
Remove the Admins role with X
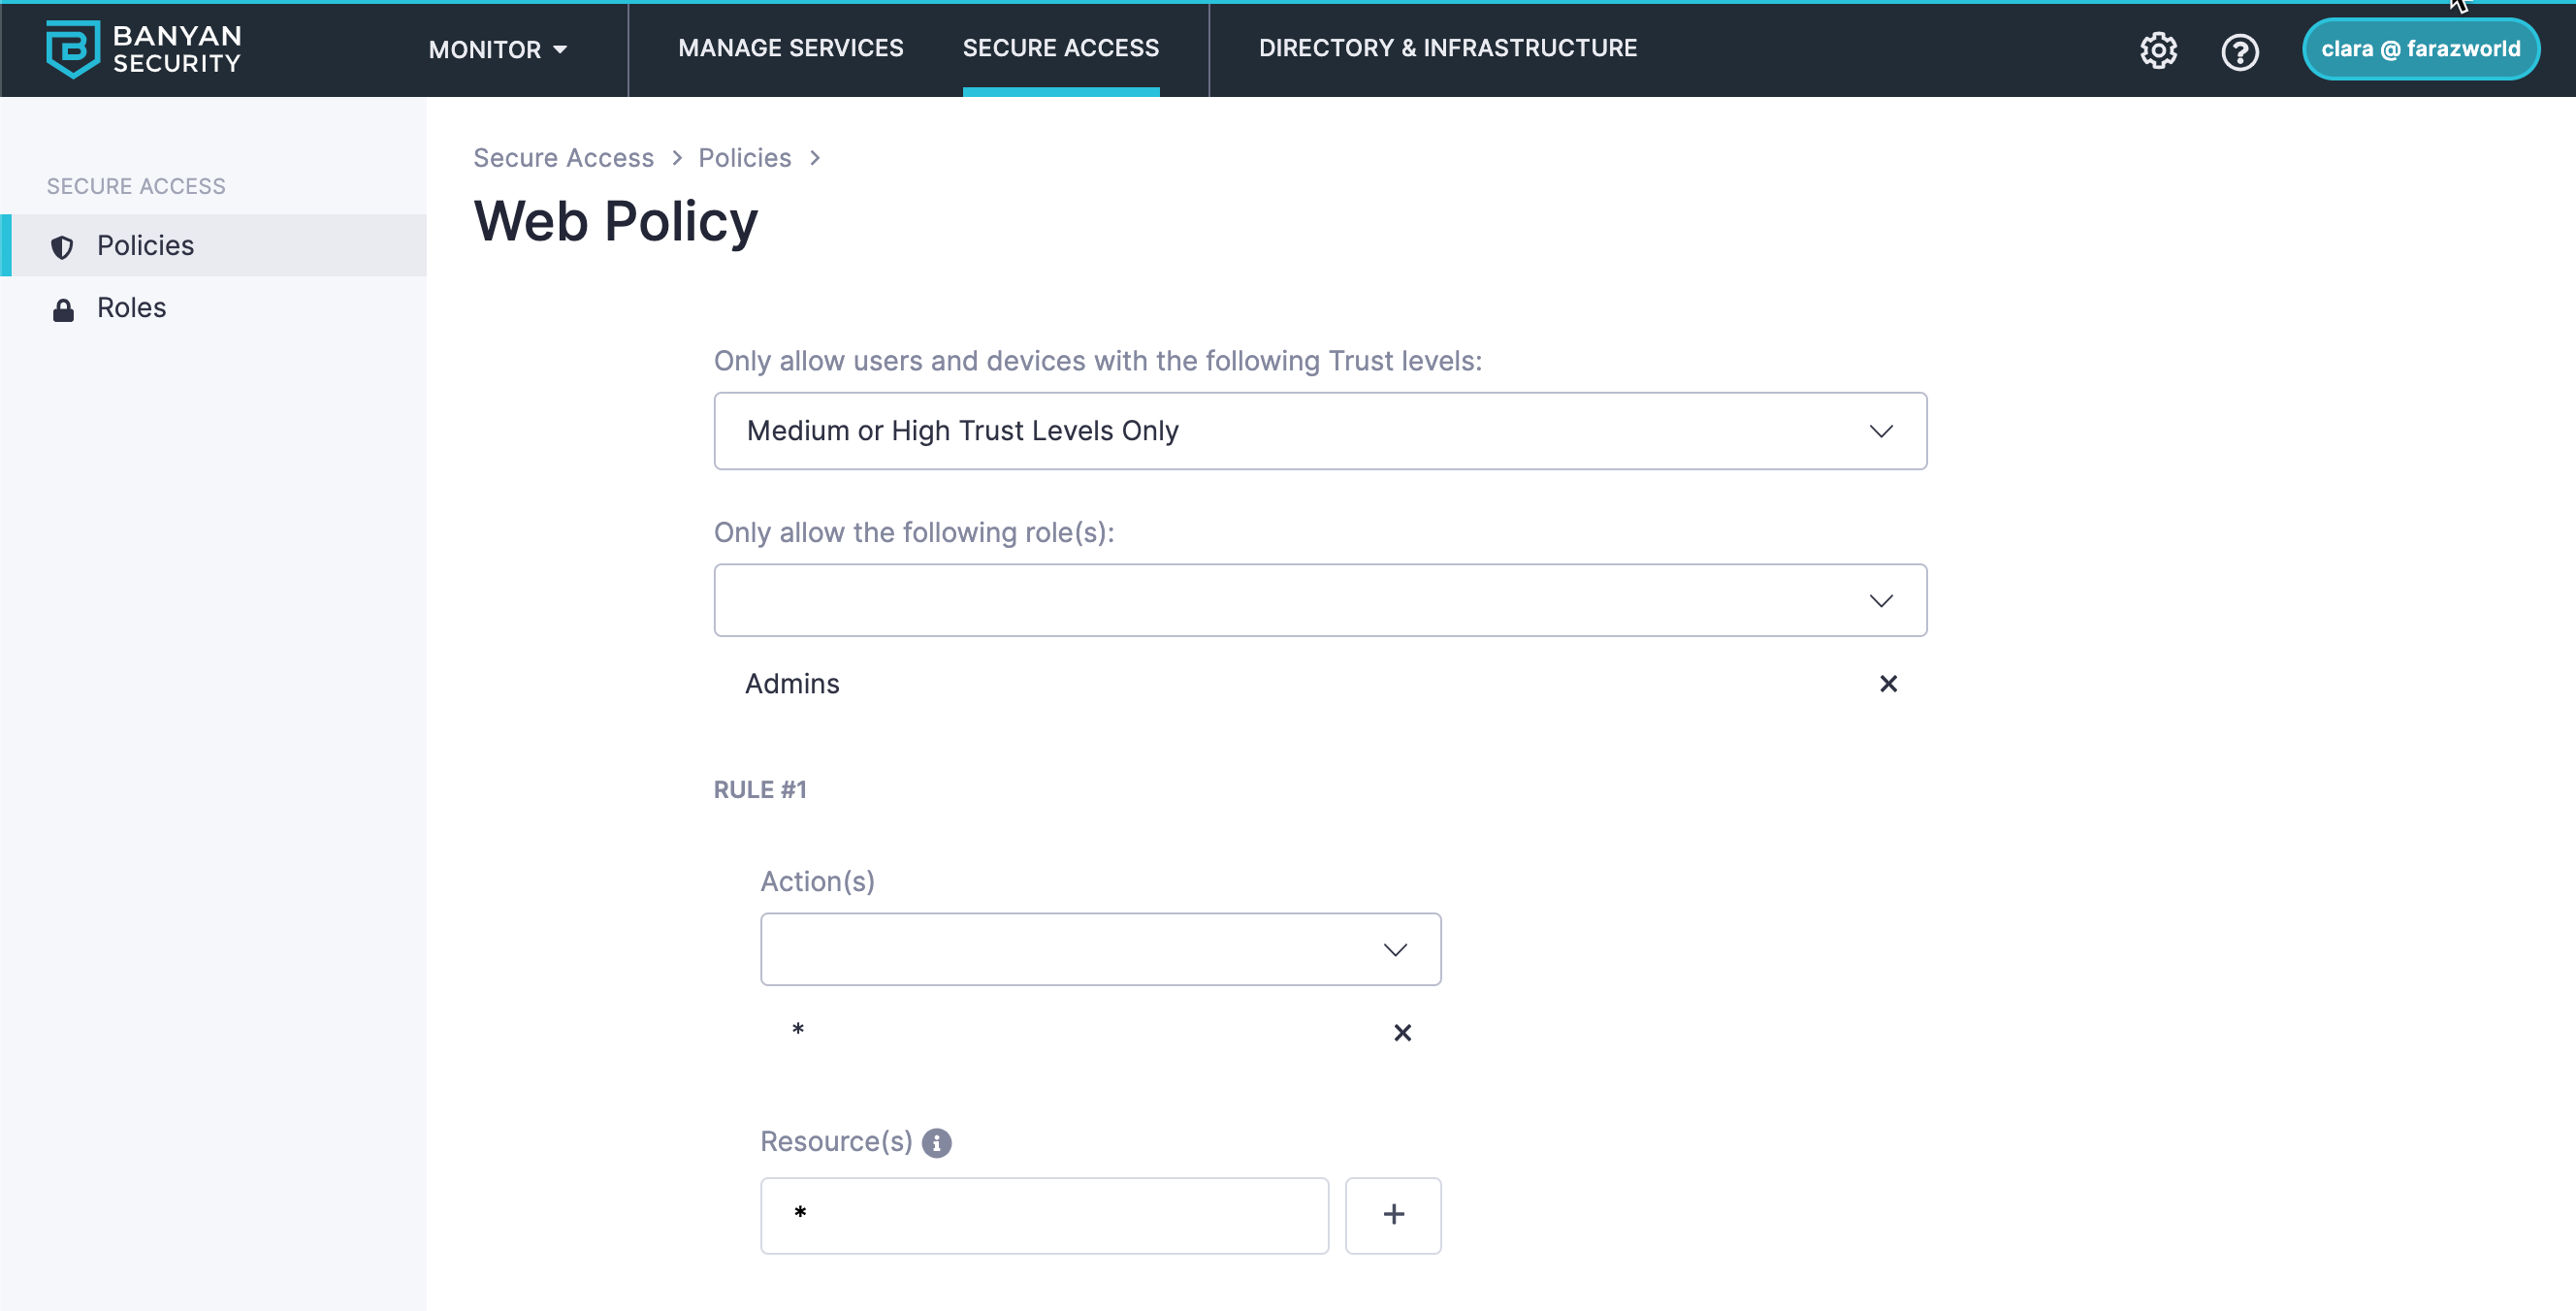pyautogui.click(x=1887, y=684)
